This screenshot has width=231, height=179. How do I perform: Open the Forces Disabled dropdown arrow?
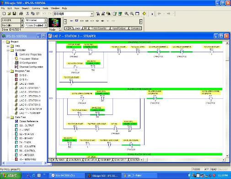click(46, 25)
